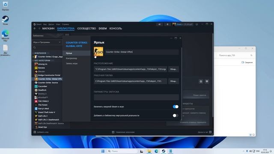Click the Cucumber game icon

[x=36, y=86]
